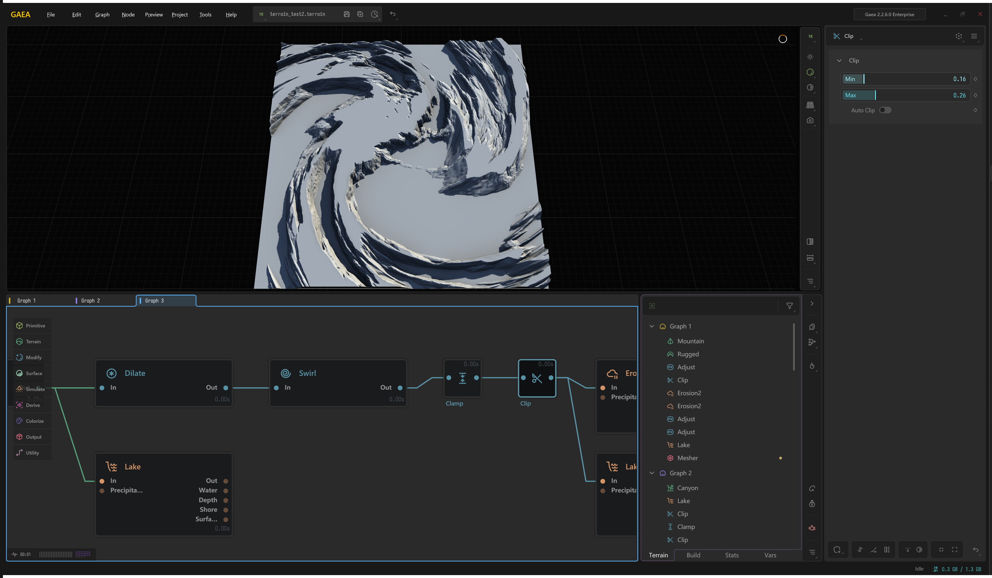The width and height of the screenshot is (992, 578).
Task: Click the camera screenshot icon in viewport sidebar
Action: tap(810, 121)
